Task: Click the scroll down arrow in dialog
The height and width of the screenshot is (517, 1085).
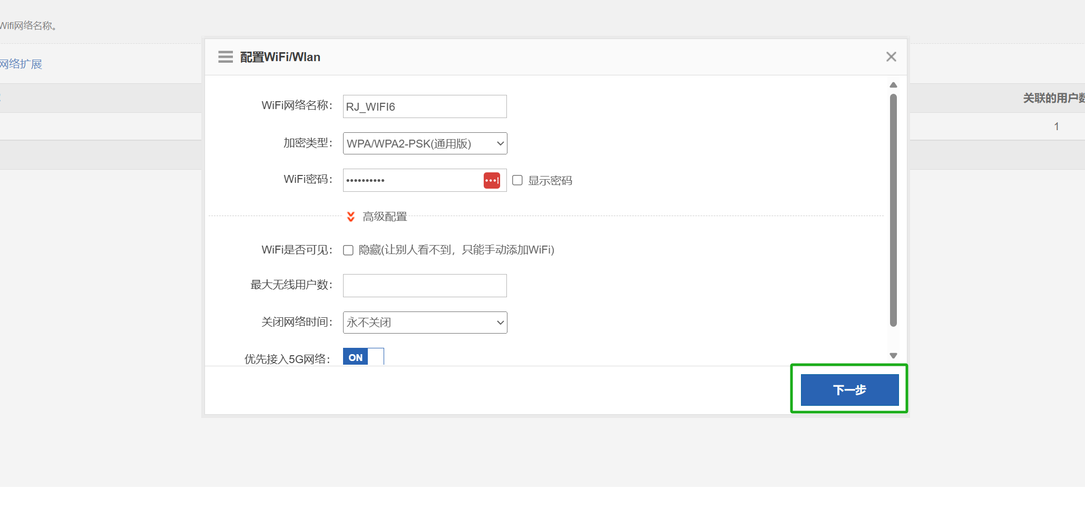Action: click(x=893, y=356)
